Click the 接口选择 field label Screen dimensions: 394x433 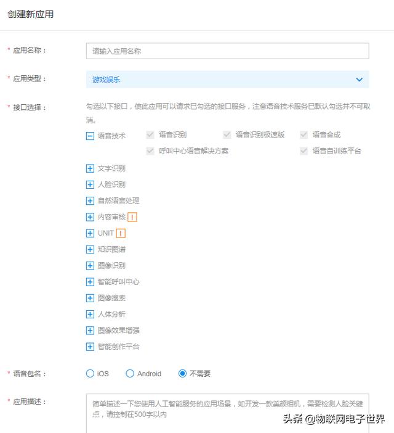coord(29,107)
